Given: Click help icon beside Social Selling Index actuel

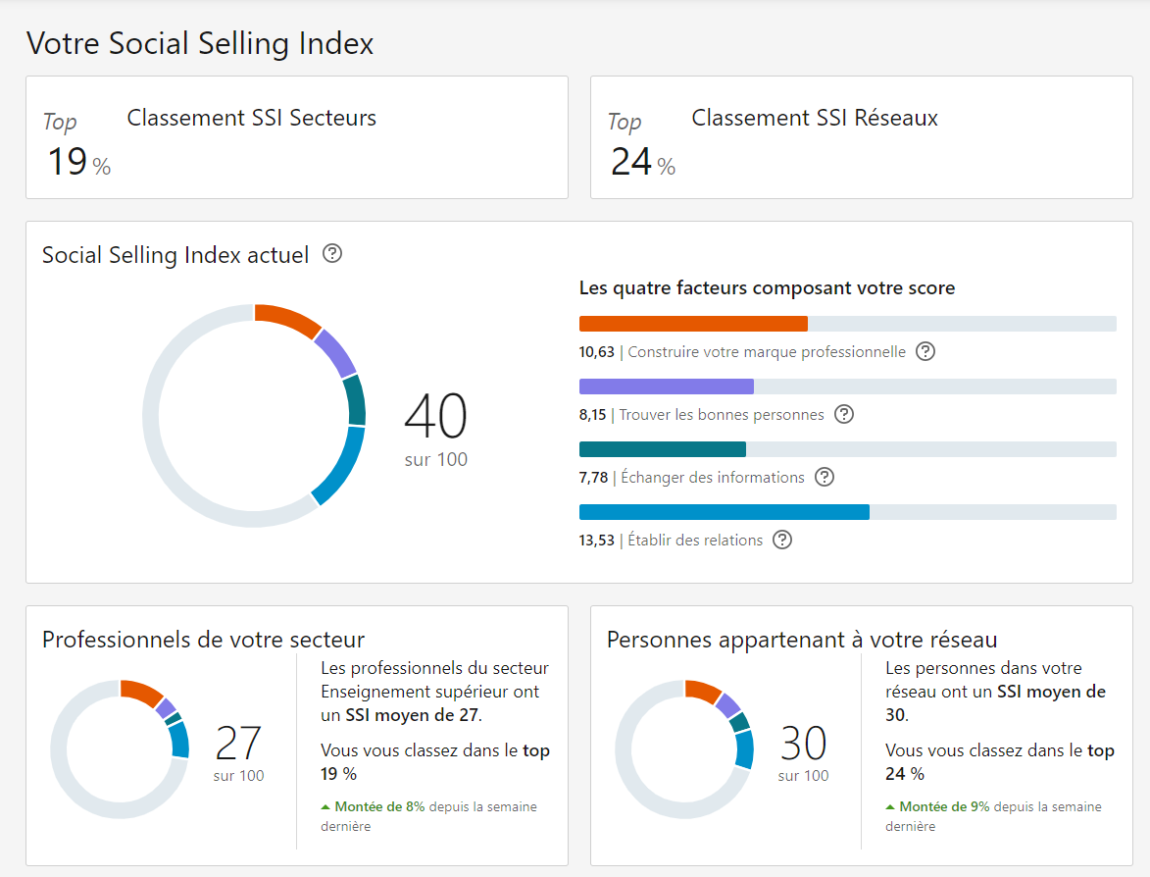Looking at the screenshot, I should 332,254.
